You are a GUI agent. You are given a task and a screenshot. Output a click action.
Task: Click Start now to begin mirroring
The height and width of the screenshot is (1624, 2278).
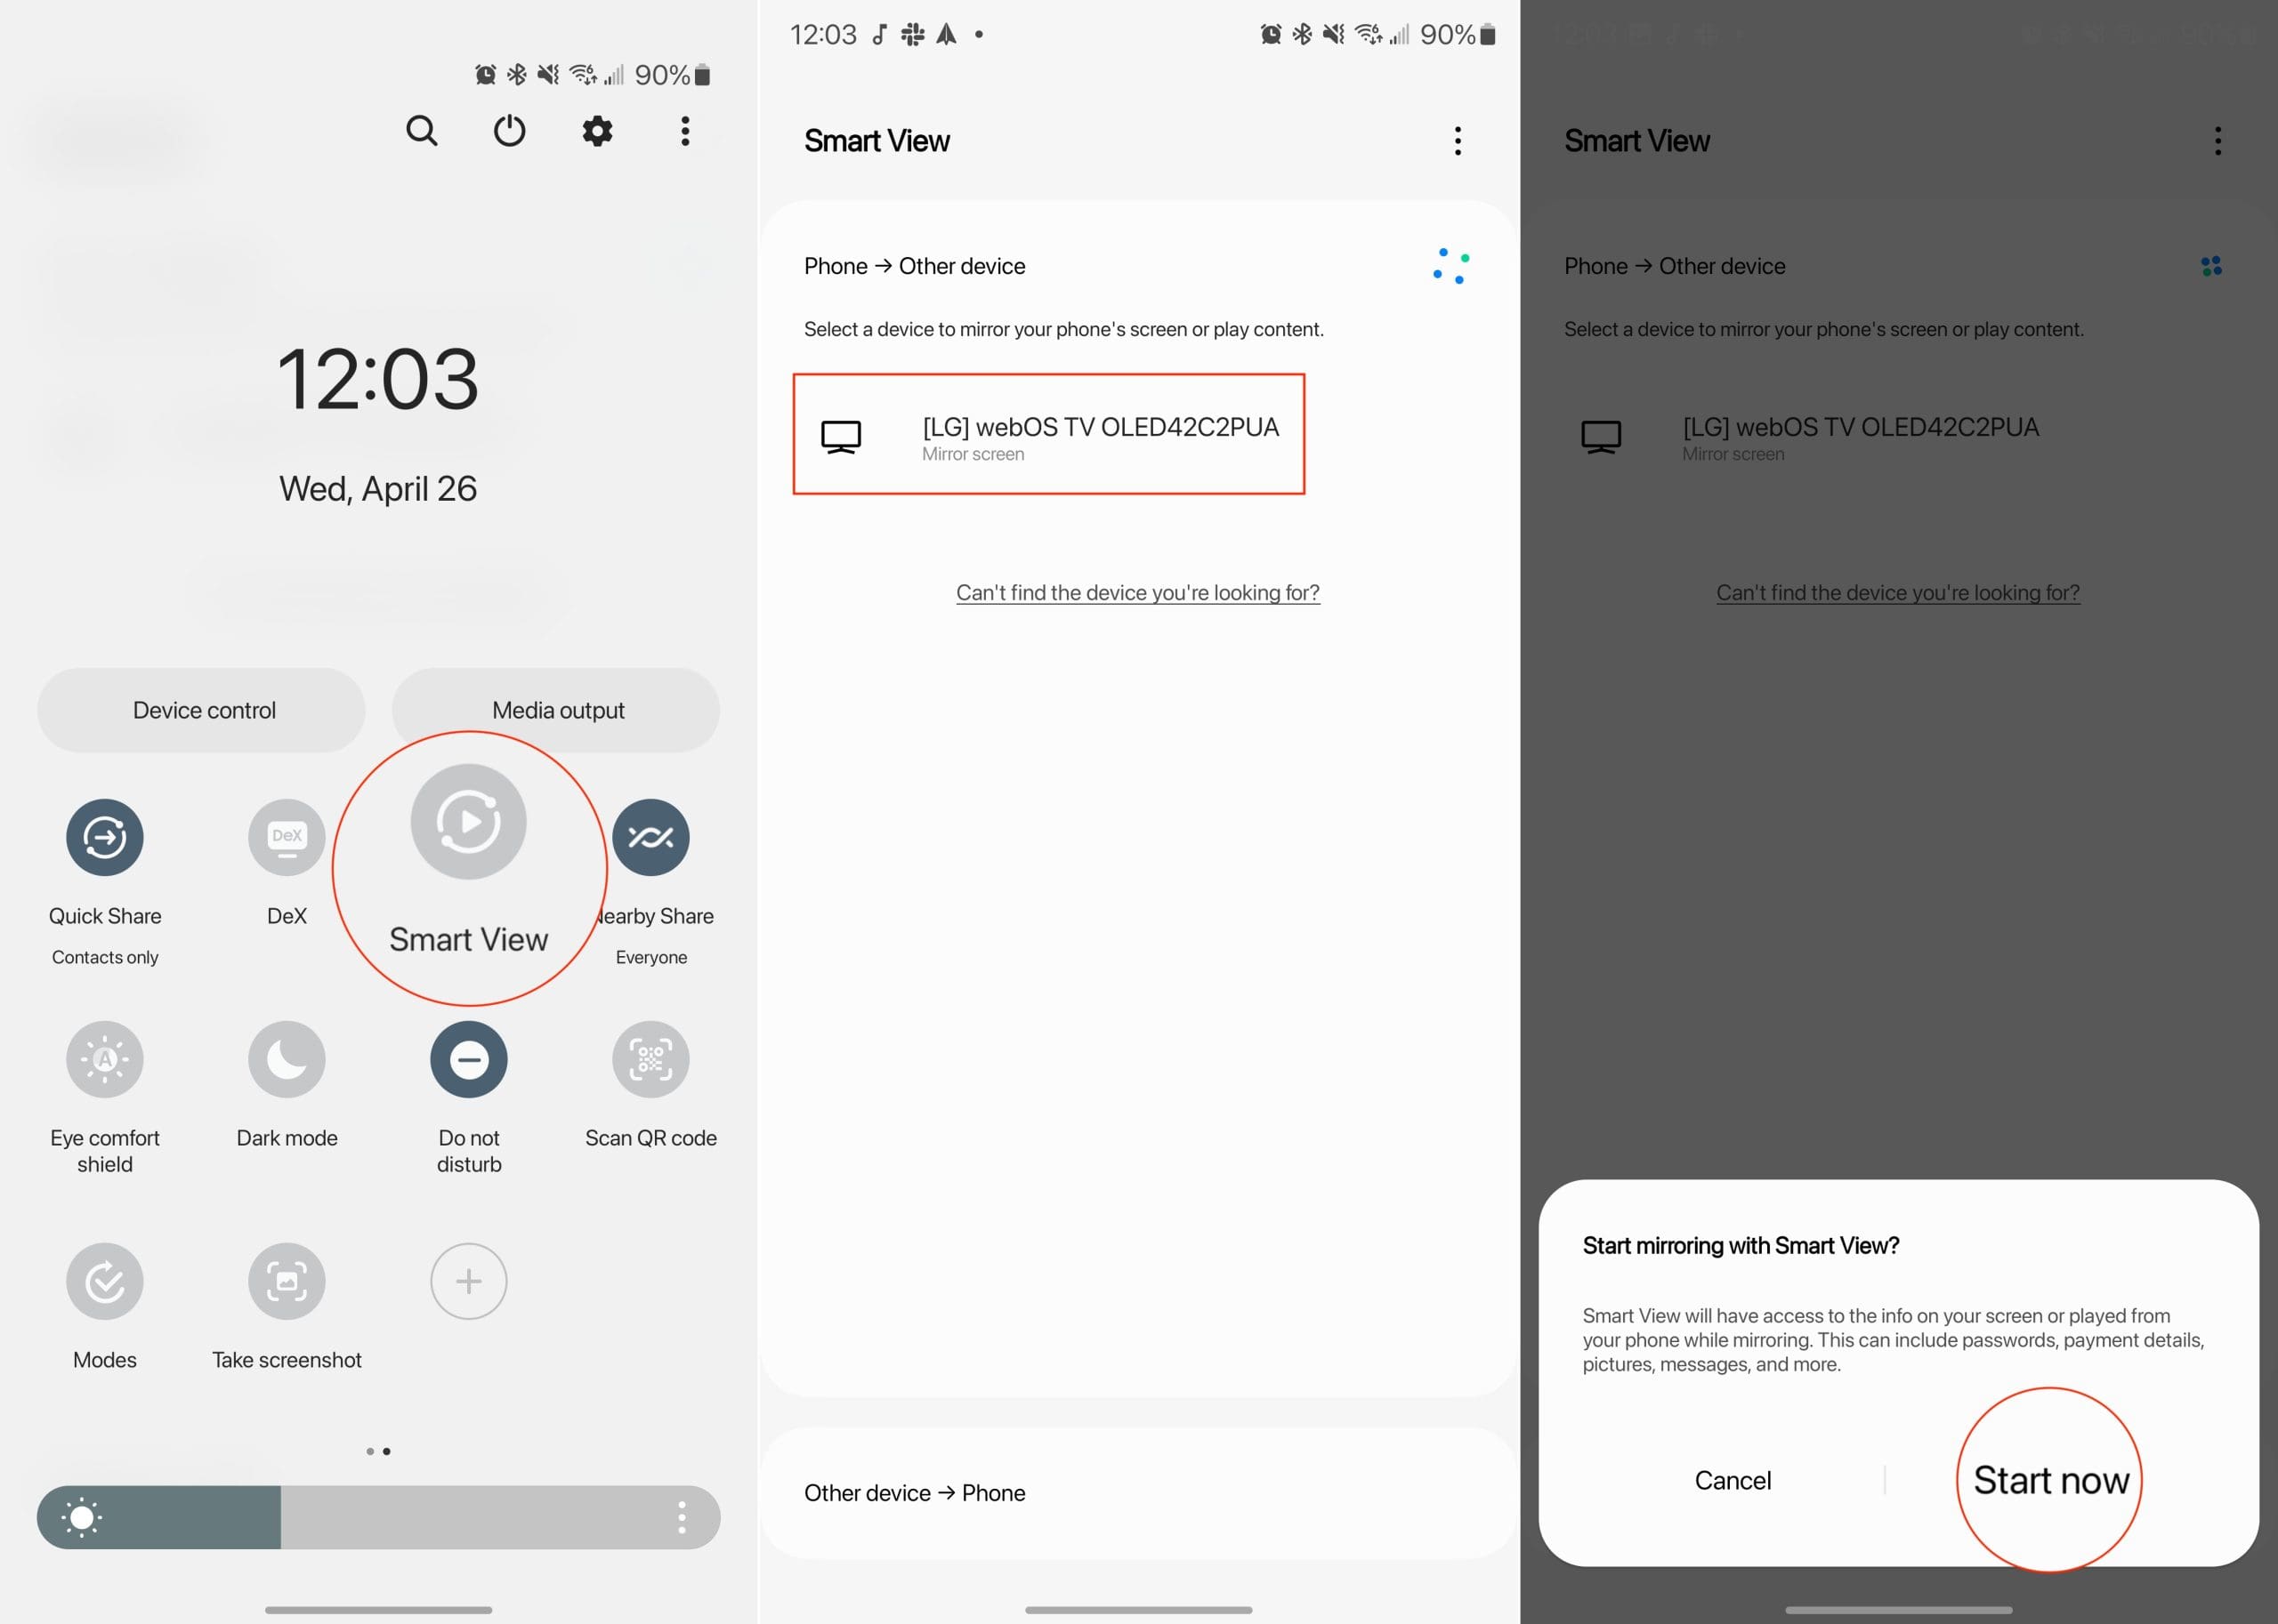[2051, 1478]
